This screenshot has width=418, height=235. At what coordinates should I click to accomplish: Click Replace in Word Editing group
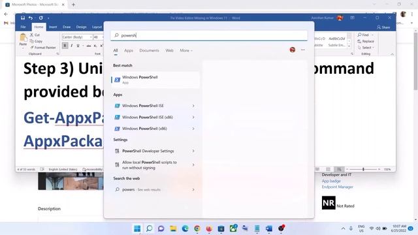click(x=366, y=41)
